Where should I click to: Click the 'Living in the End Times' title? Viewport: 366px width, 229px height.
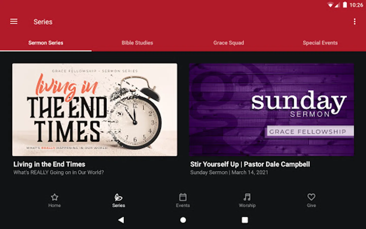tap(49, 164)
